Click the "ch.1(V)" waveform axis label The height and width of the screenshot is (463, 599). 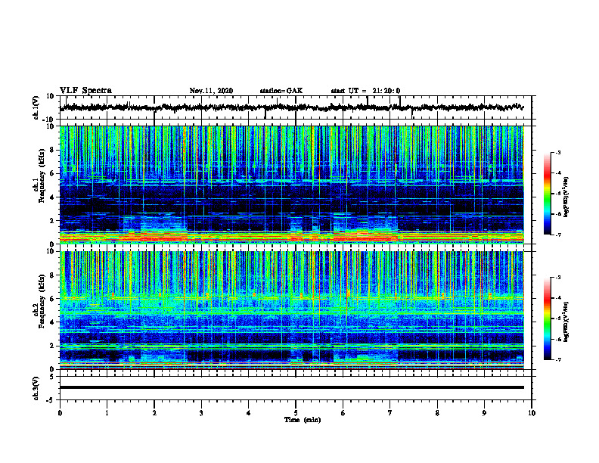tap(36, 107)
